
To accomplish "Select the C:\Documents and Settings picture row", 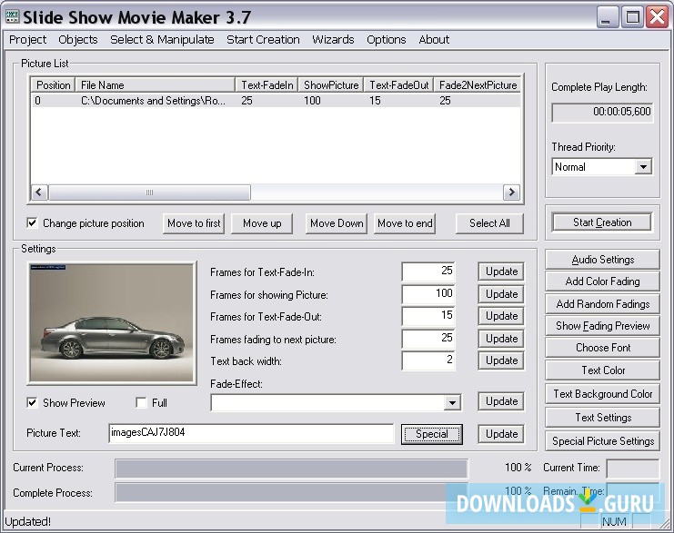I will coord(276,101).
